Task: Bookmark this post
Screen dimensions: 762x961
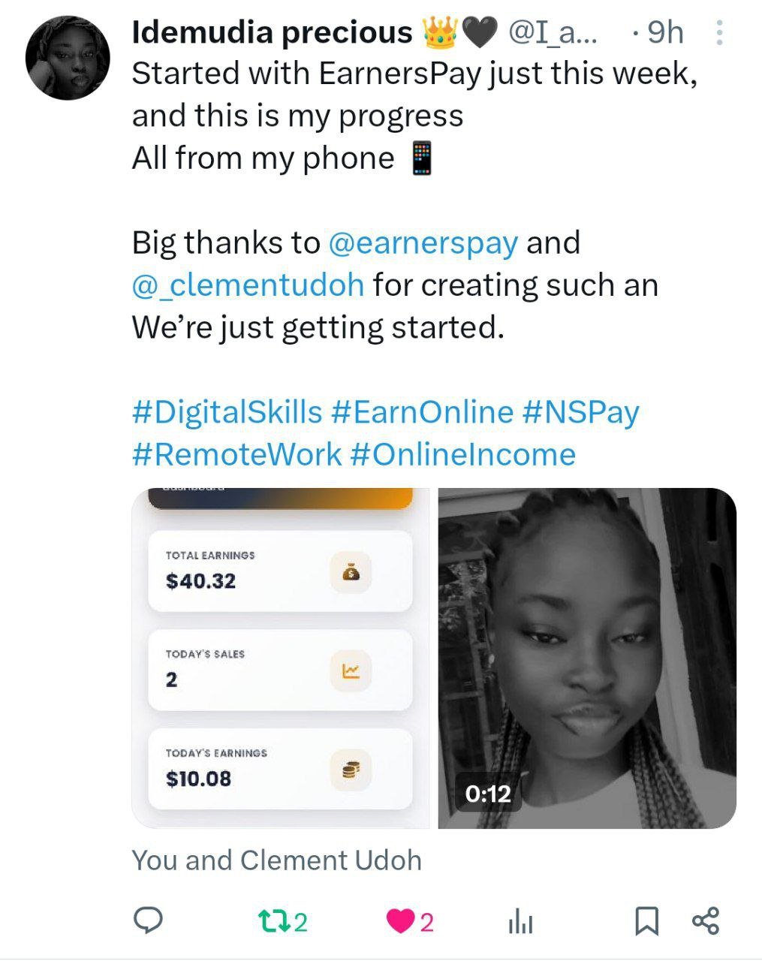Action: click(x=646, y=920)
